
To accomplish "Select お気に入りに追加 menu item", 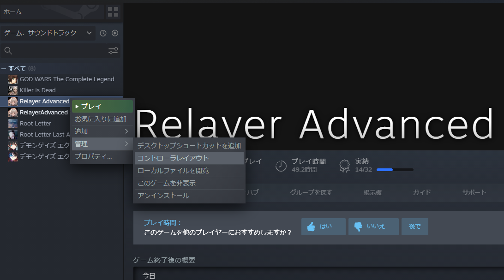I will pyautogui.click(x=102, y=119).
